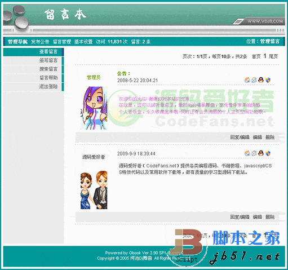Screen dimensions: 288x270
Task: Click 退出登陆 to log out
Action: [33, 87]
